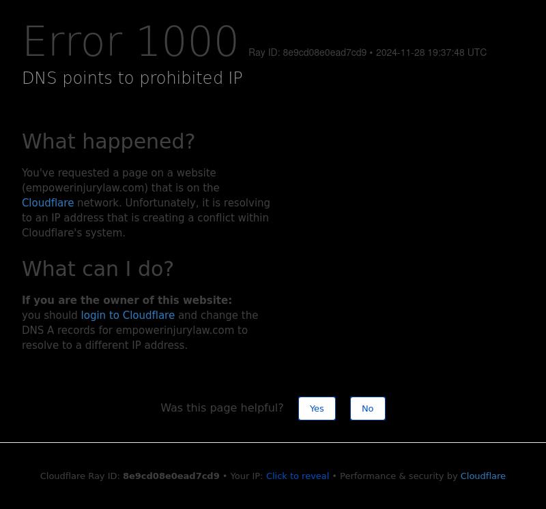Reveal your IP via 'Click to reveal'

pos(298,476)
